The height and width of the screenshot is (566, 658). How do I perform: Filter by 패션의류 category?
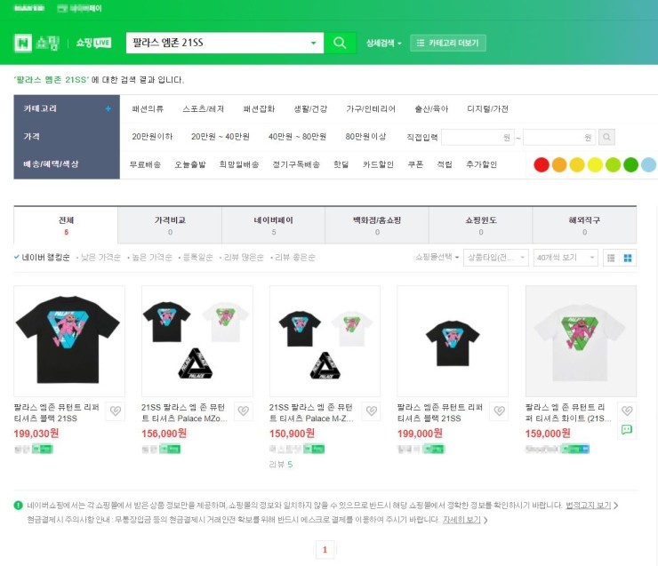pos(148,109)
